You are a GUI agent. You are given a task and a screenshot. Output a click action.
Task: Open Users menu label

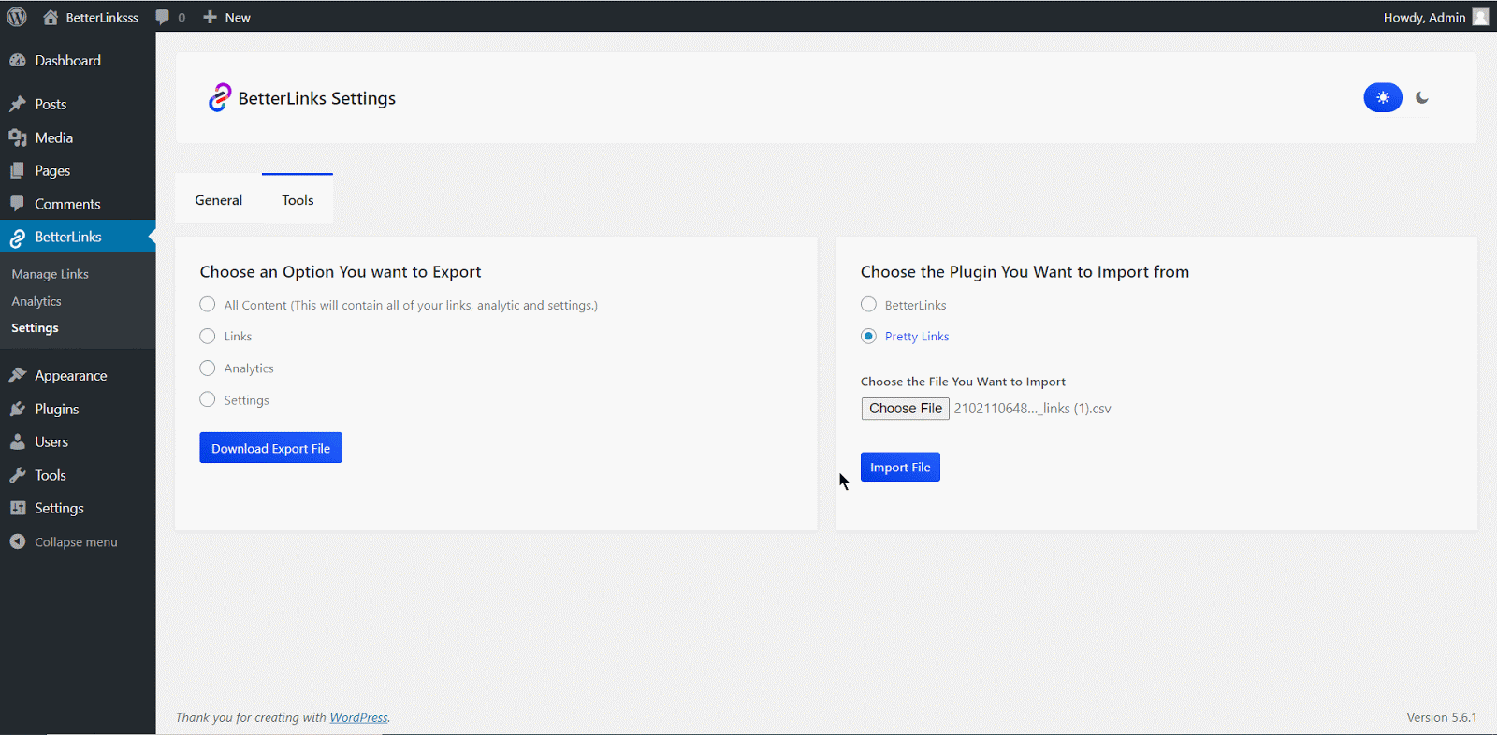coord(51,442)
